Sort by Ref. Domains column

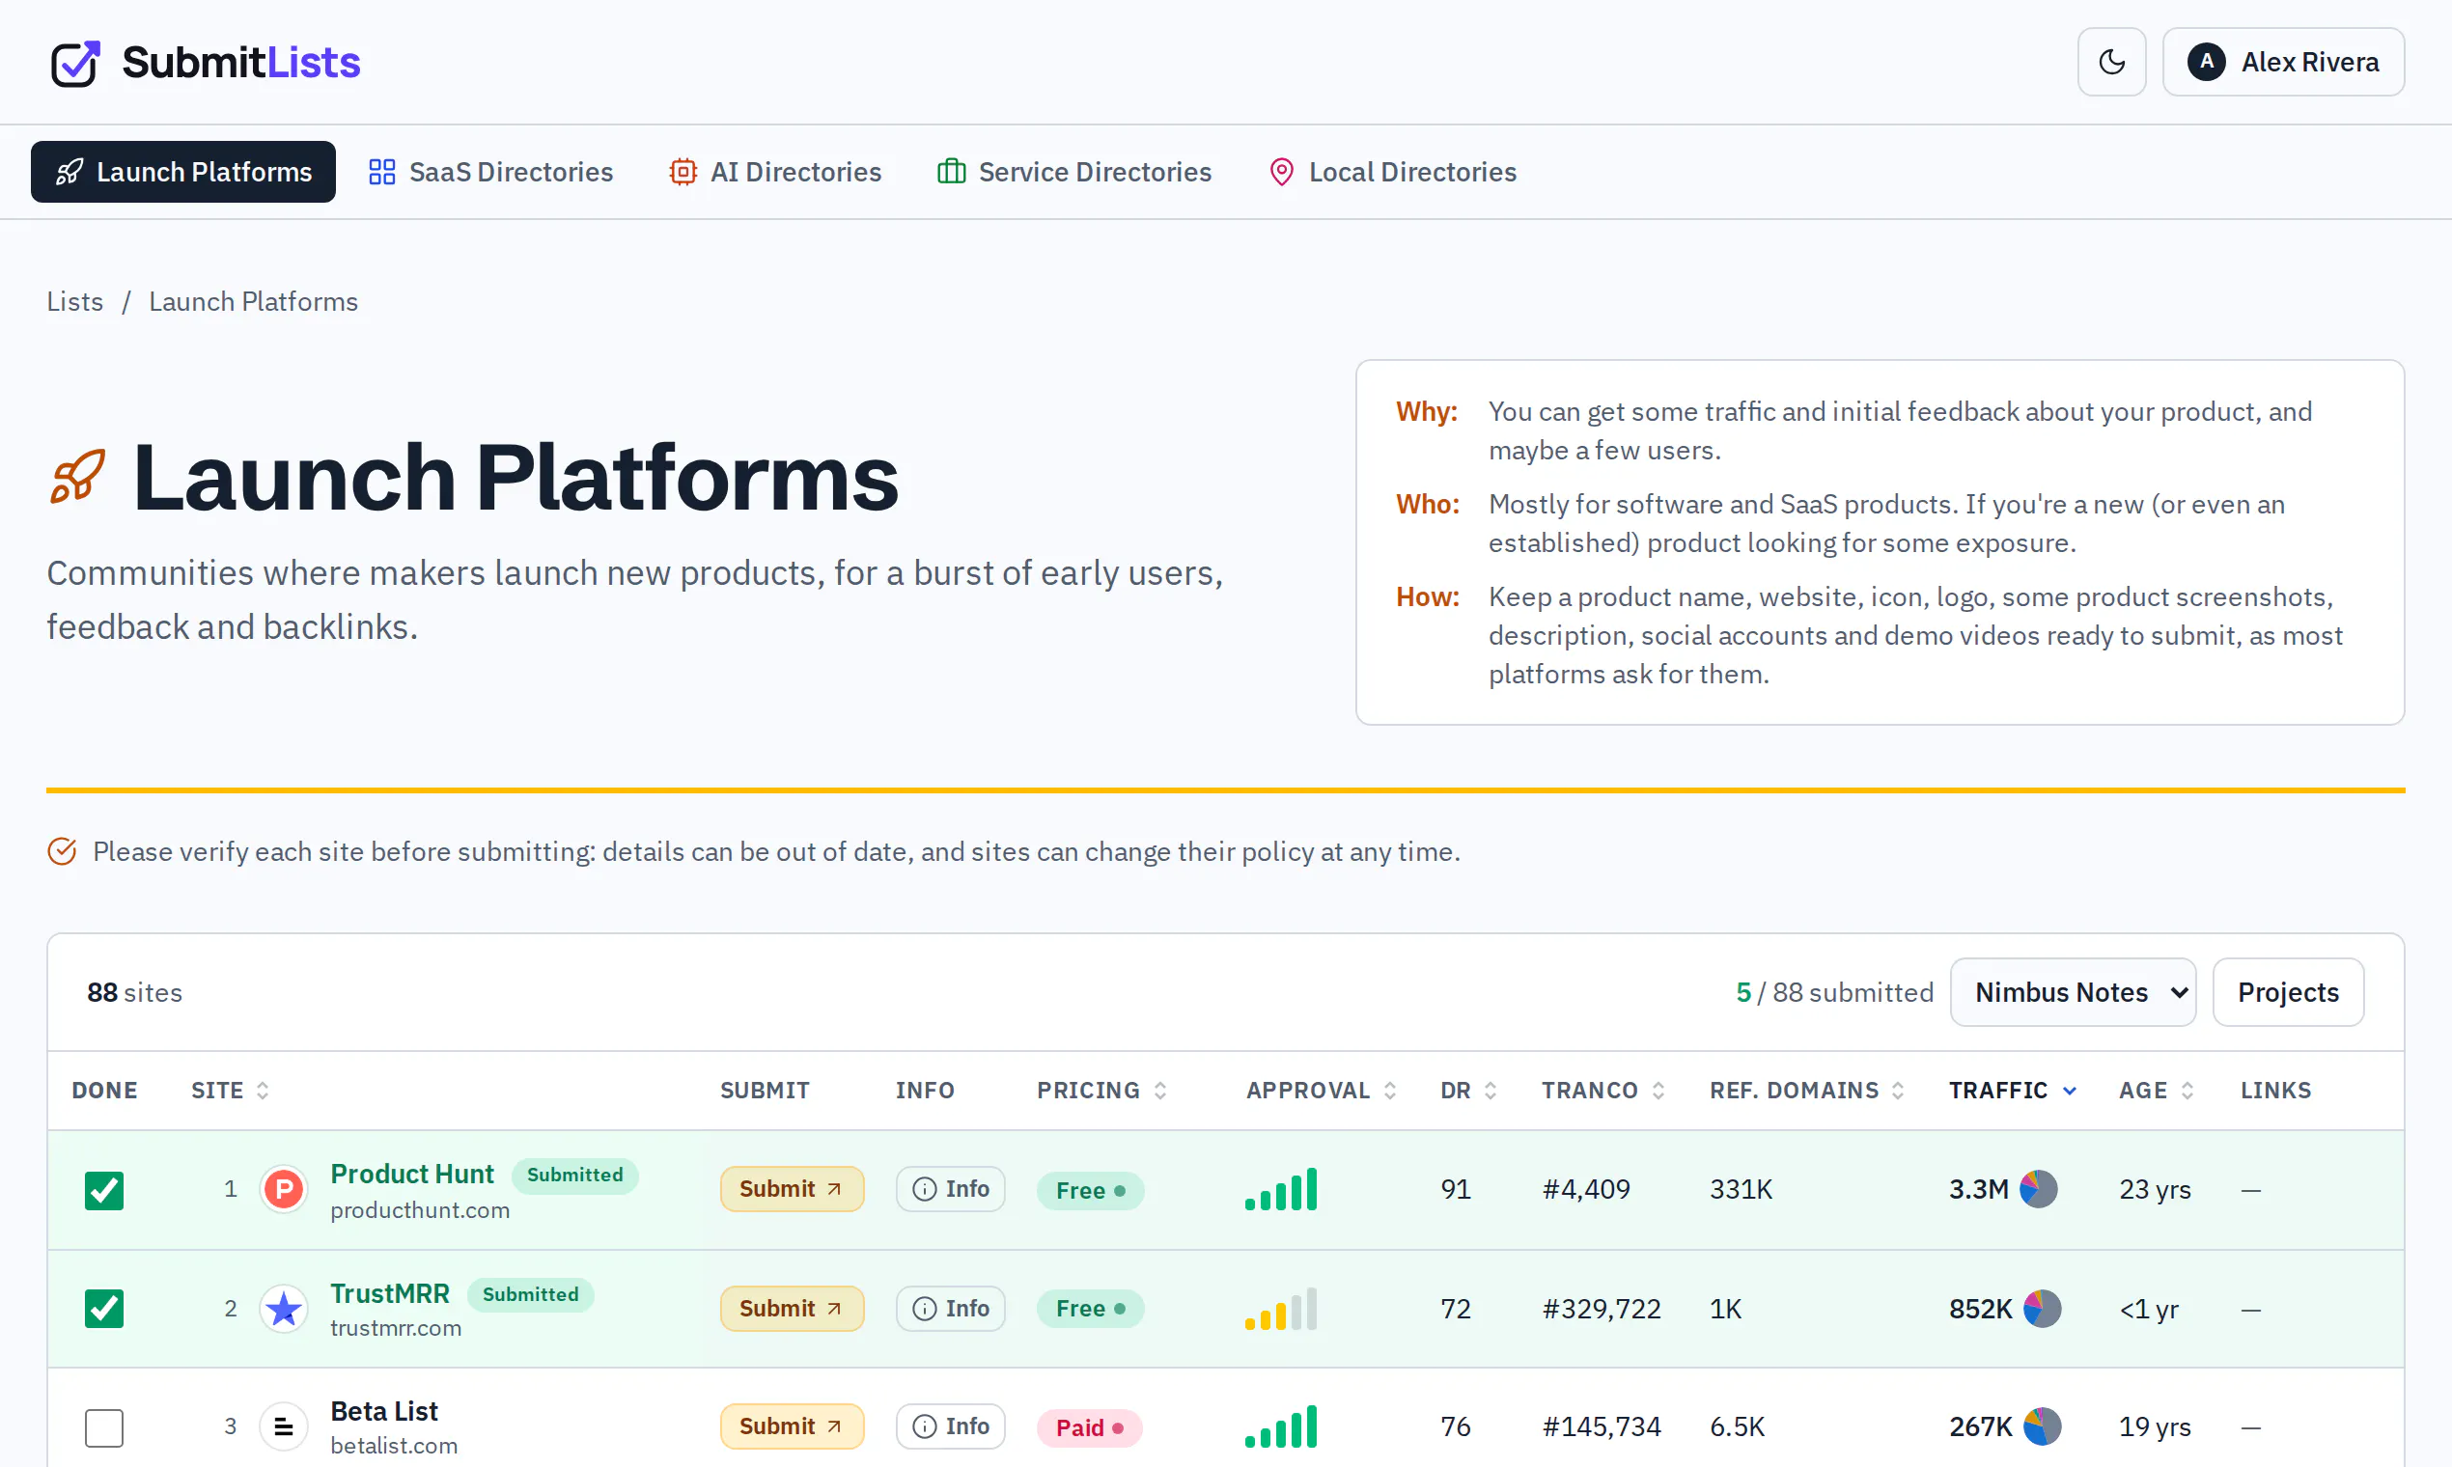tap(1806, 1091)
